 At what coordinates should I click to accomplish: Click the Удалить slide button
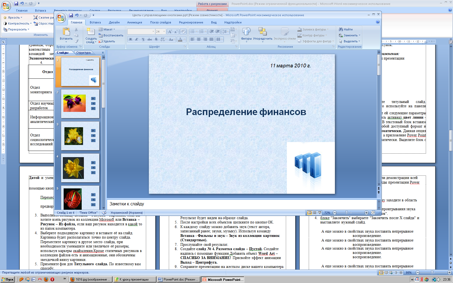tap(107, 41)
